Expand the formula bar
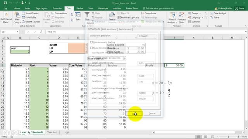 [x=246, y=32]
